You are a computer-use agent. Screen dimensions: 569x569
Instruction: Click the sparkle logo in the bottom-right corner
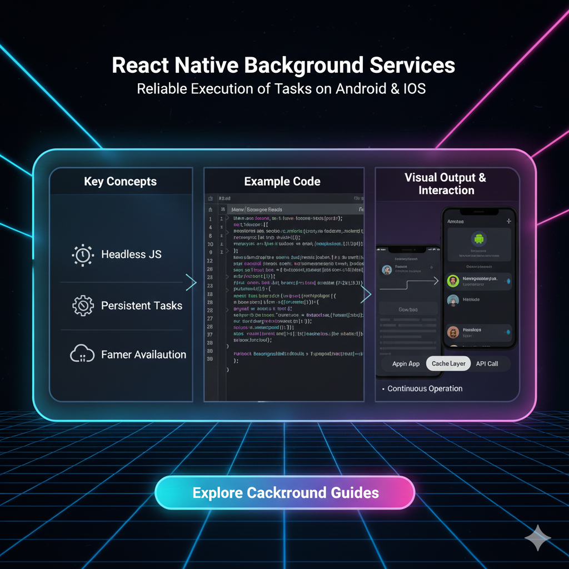[537, 537]
